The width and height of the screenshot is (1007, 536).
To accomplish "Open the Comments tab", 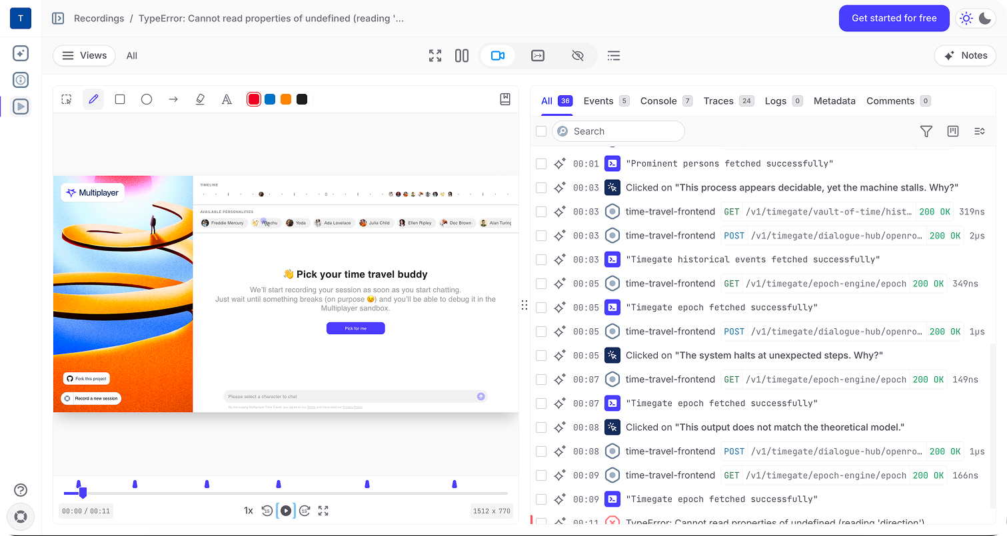I will [x=898, y=101].
